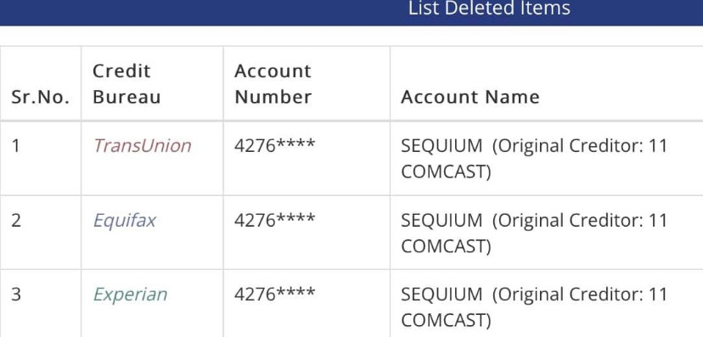
Task: Select the Sr.No. column header
Action: tap(41, 97)
